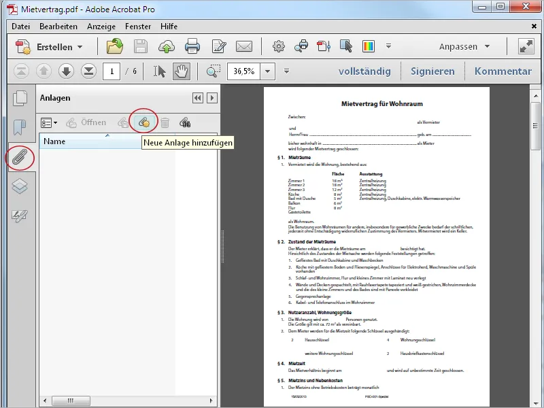Open the Bearbeiten menu

click(x=58, y=27)
